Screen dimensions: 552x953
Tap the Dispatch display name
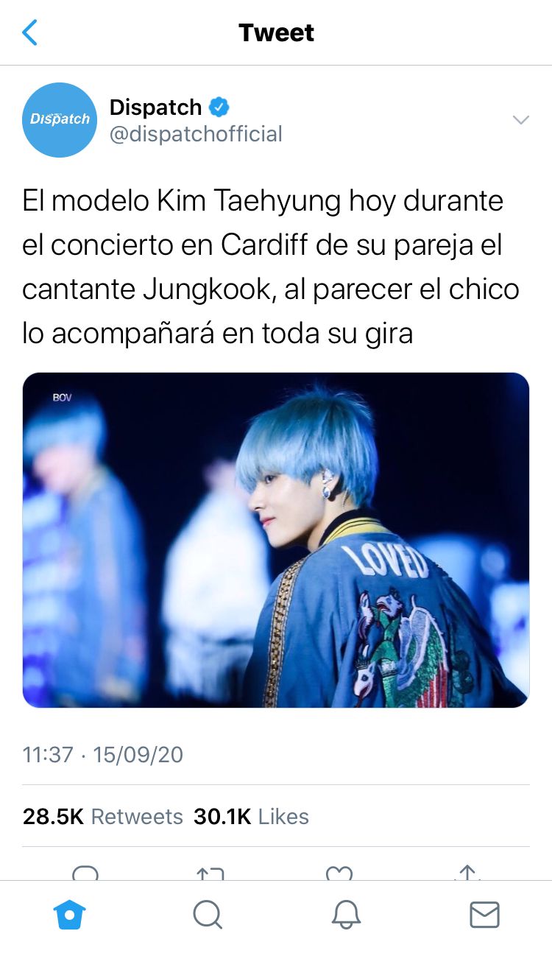[155, 108]
